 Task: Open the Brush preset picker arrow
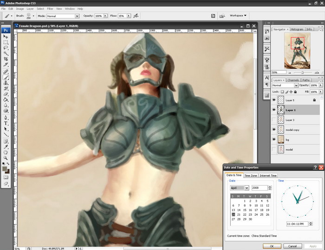[x=33, y=16]
